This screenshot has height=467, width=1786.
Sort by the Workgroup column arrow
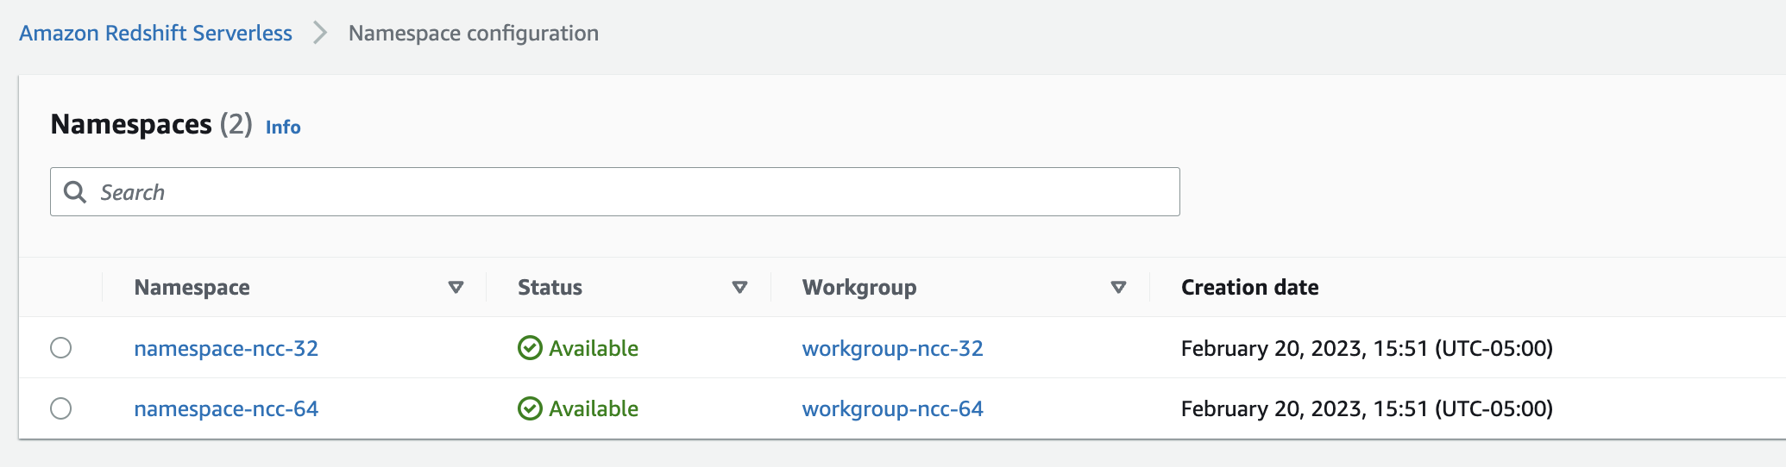[x=1119, y=288]
